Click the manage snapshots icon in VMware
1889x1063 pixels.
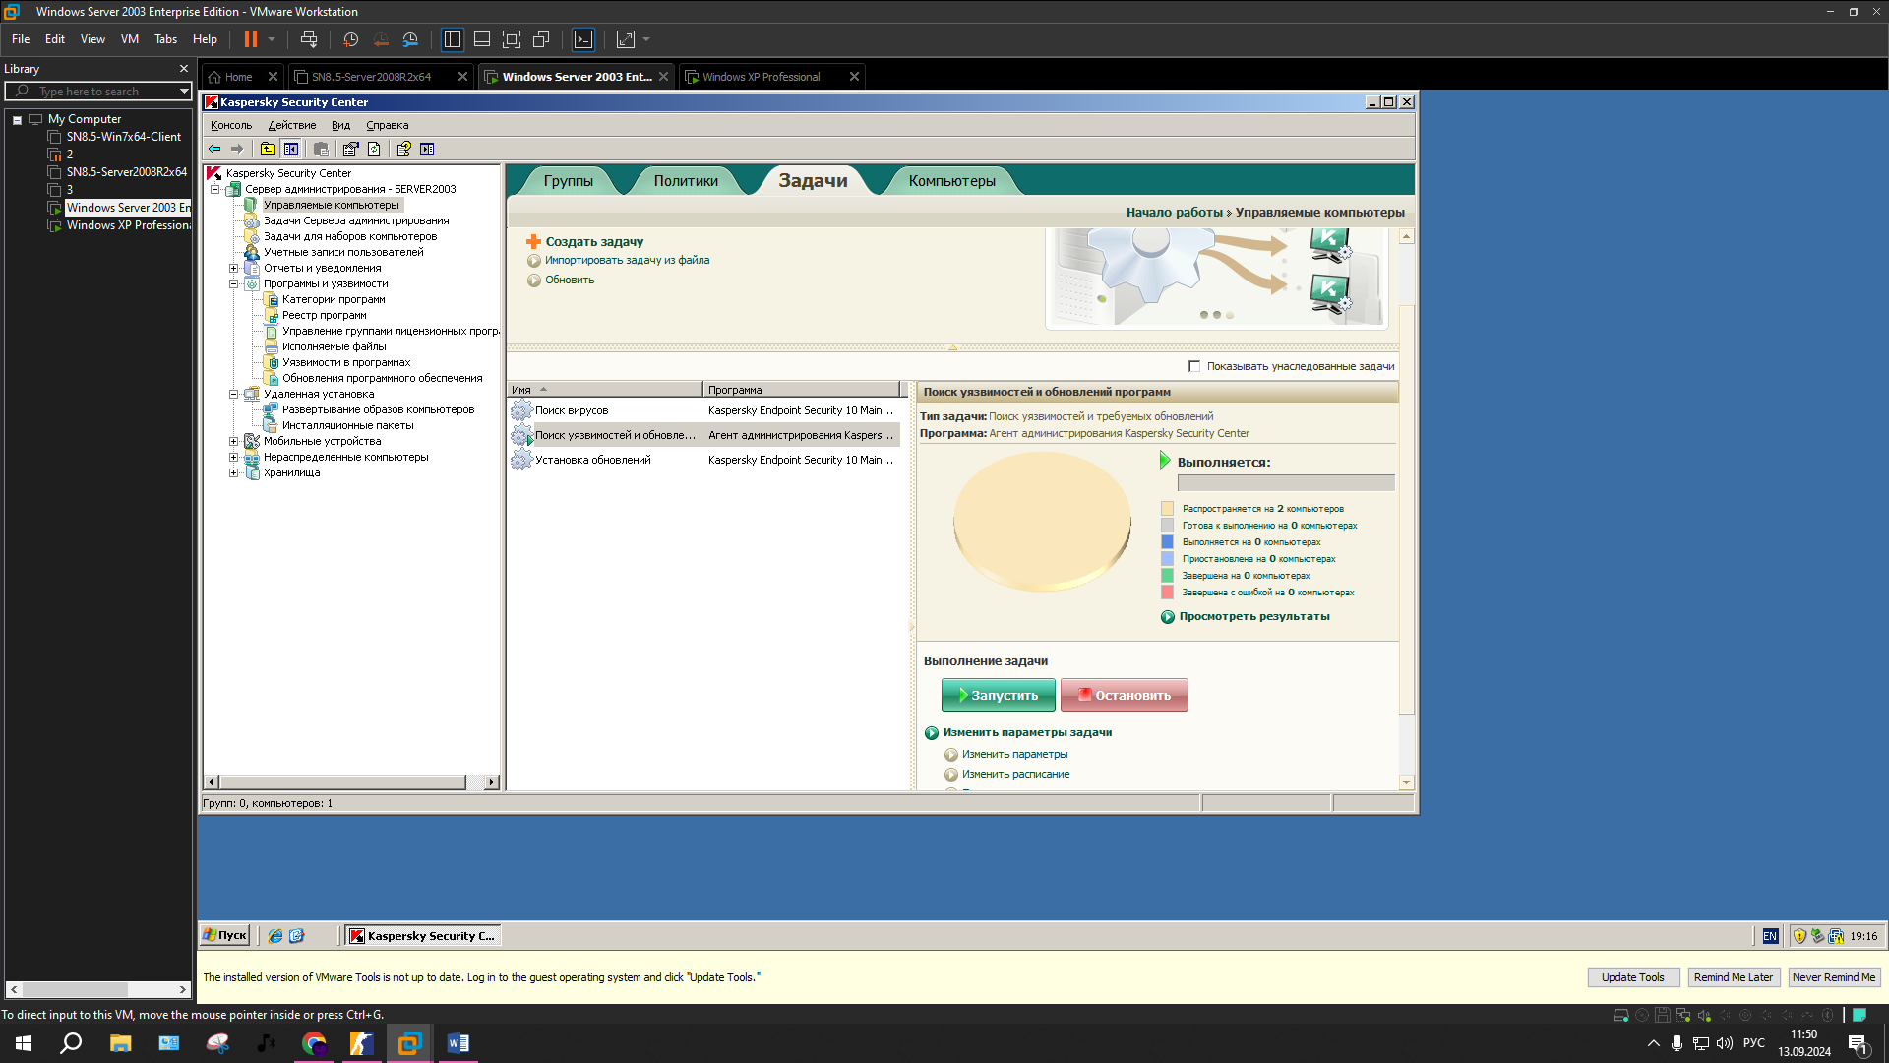(x=410, y=39)
